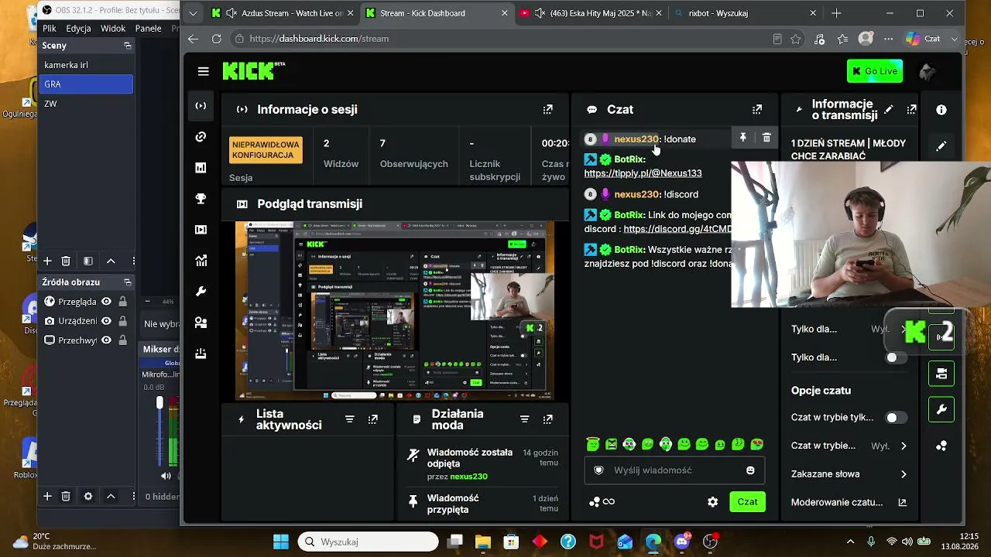
Task: Lock the Przechwy source in OBS
Action: tap(124, 340)
